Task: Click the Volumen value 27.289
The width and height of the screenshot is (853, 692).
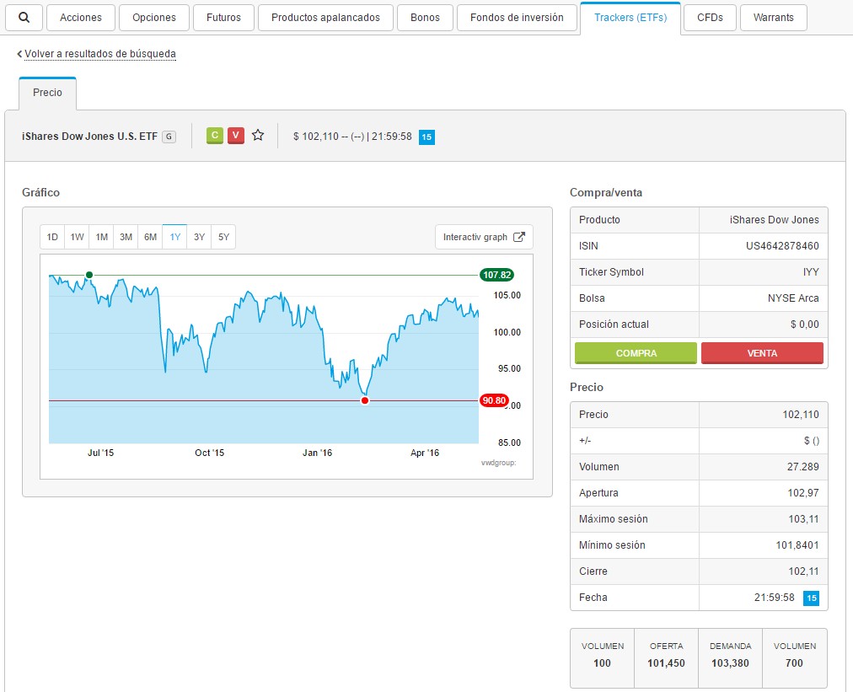Action: [x=803, y=467]
